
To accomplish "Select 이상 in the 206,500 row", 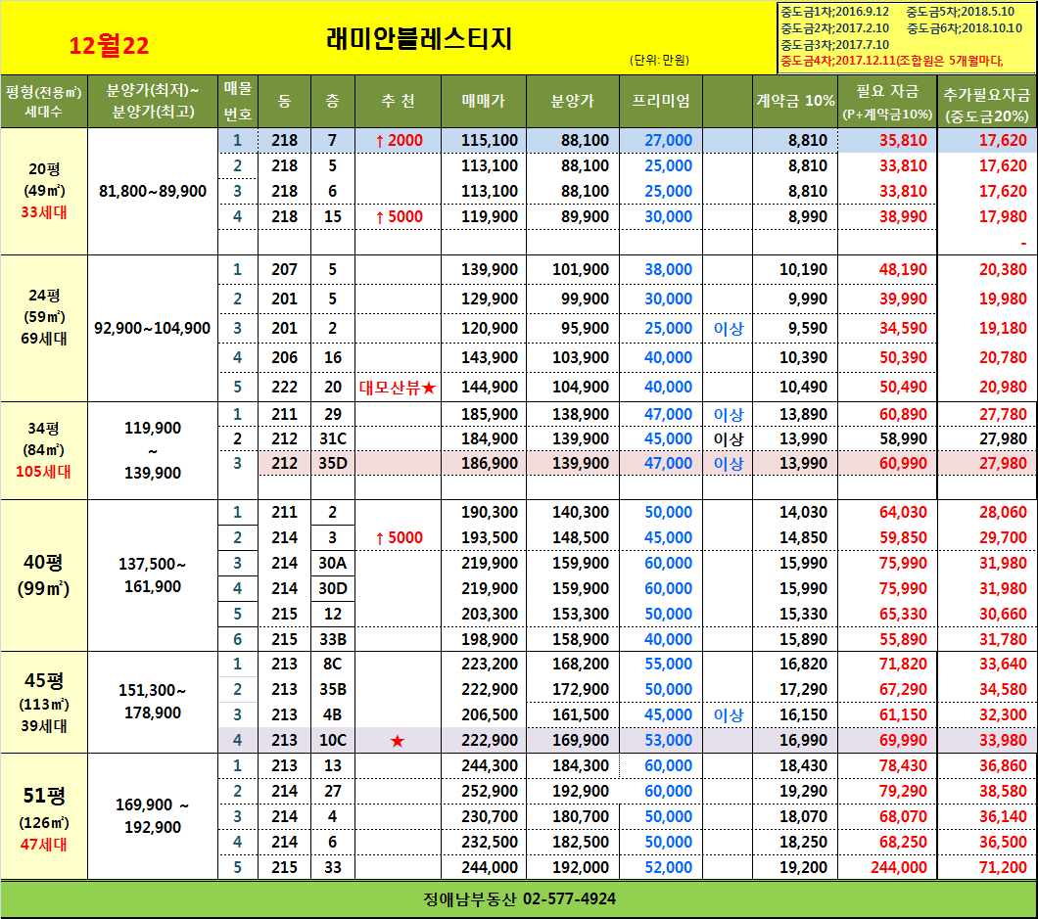I will [x=729, y=715].
